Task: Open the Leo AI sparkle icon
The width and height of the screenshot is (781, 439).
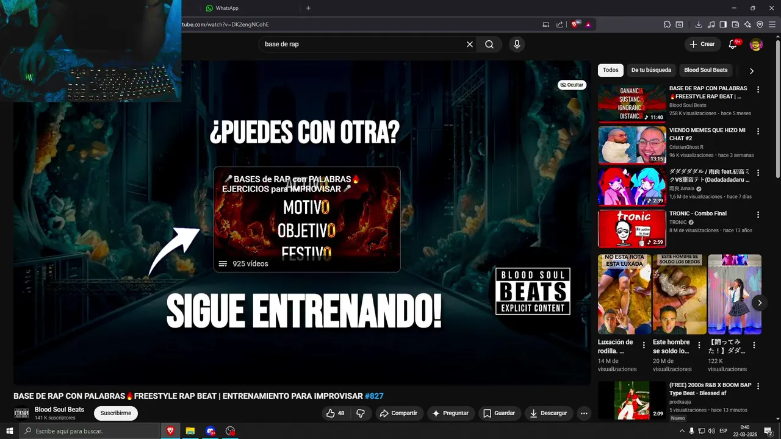Action: [747, 24]
